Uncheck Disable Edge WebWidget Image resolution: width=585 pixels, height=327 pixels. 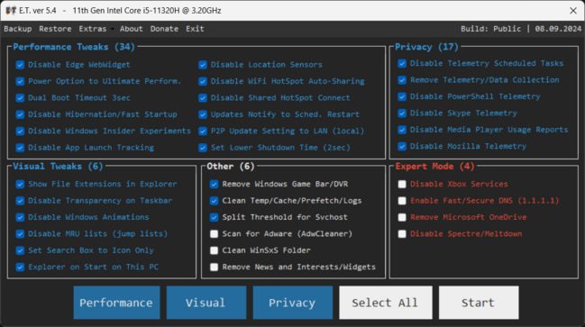click(20, 65)
